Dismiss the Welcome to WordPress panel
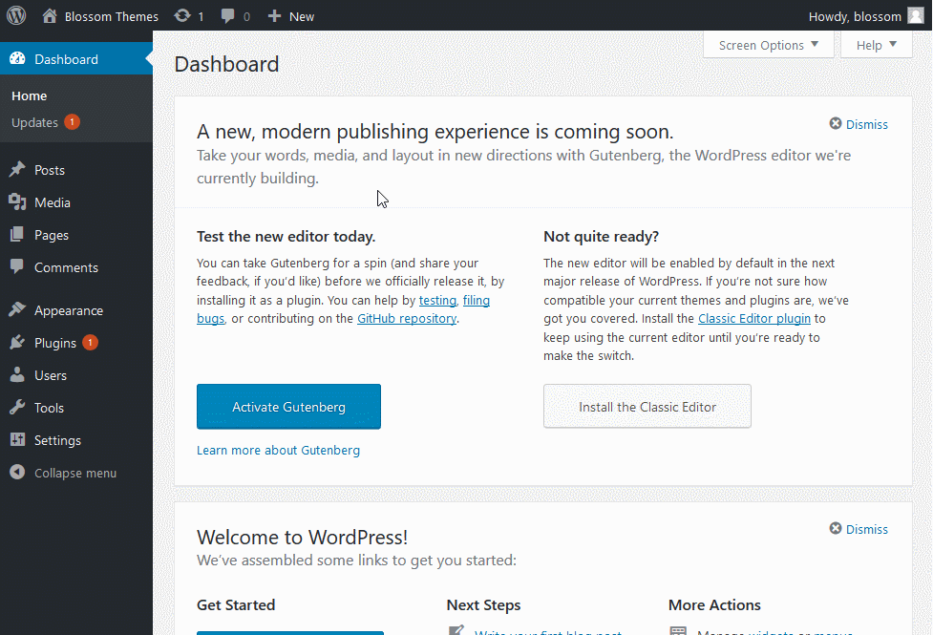Image resolution: width=933 pixels, height=635 pixels. tap(859, 529)
